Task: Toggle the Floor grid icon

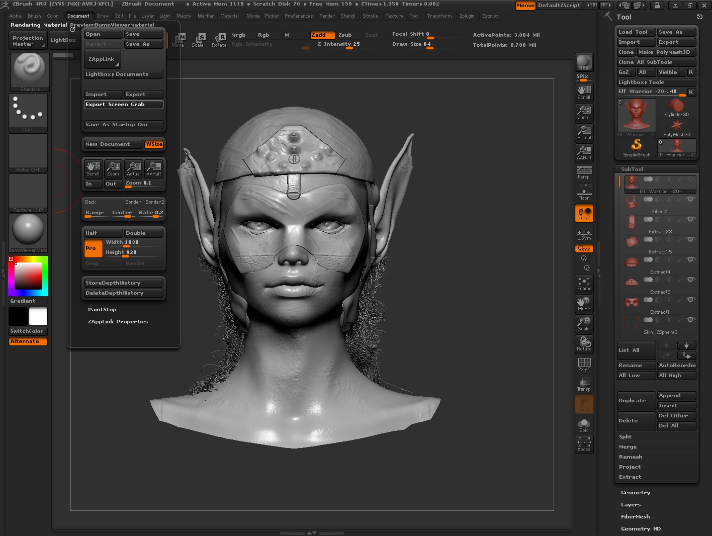Action: [x=584, y=193]
